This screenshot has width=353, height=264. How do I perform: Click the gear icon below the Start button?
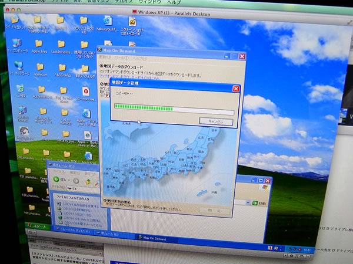point(31,232)
